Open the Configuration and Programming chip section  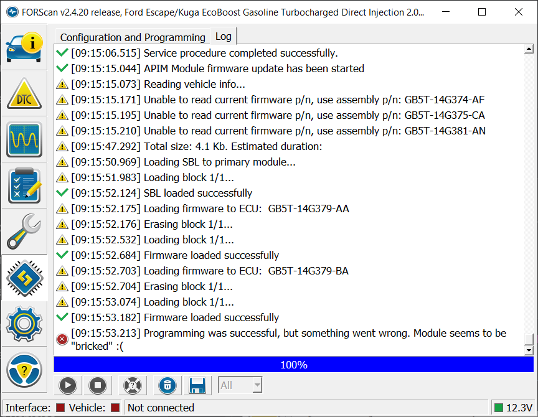(24, 278)
